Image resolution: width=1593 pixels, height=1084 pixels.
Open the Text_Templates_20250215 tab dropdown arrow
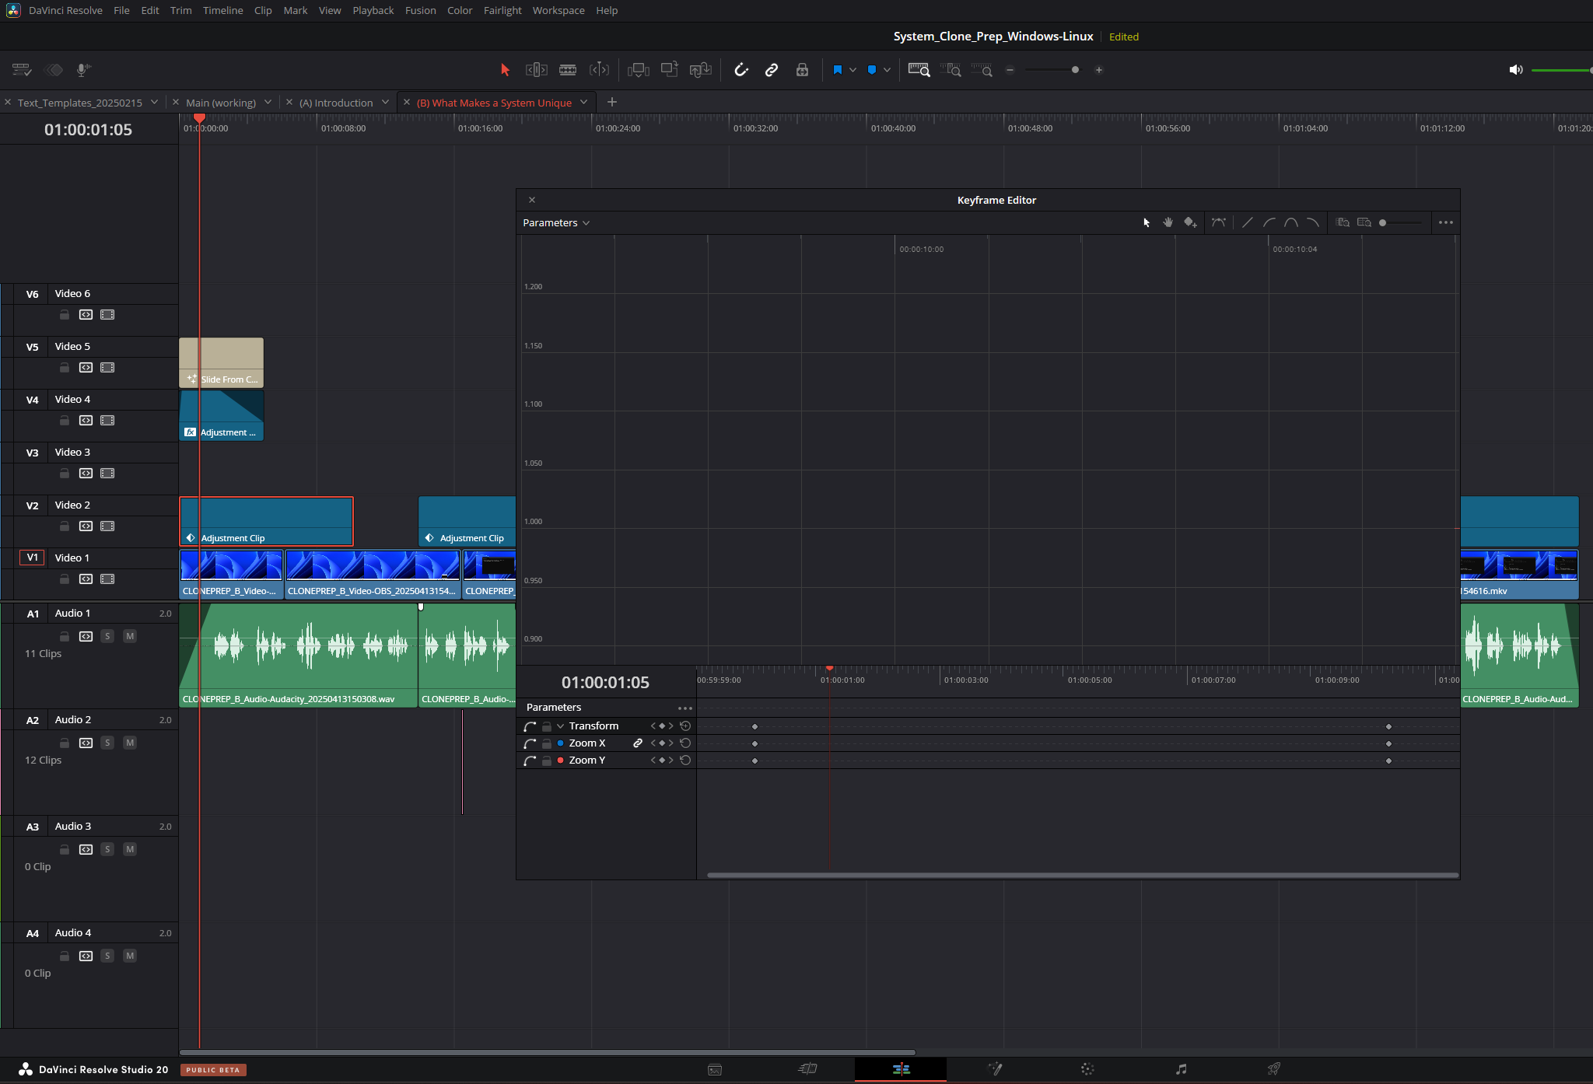(155, 102)
